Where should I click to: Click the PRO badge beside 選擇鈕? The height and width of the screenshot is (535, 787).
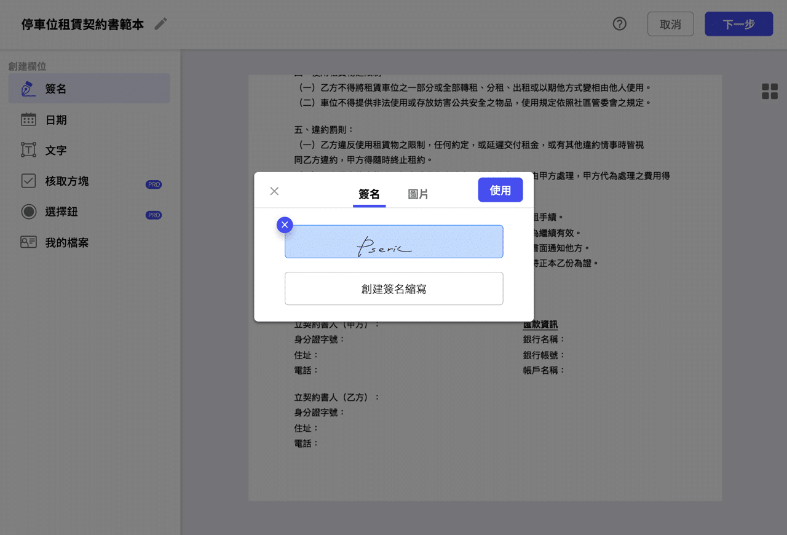(x=154, y=215)
